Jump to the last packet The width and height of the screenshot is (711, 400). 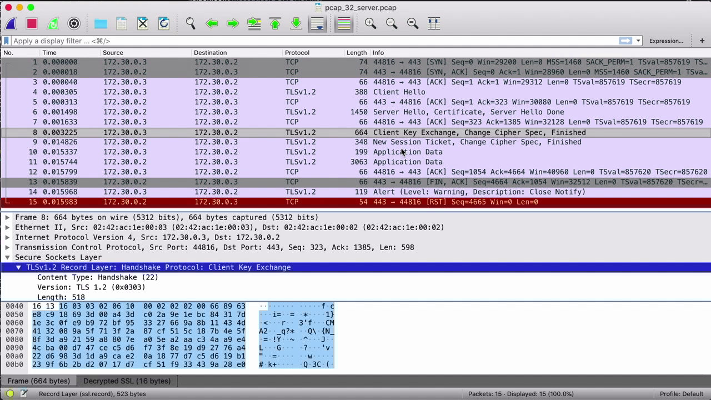pos(296,23)
